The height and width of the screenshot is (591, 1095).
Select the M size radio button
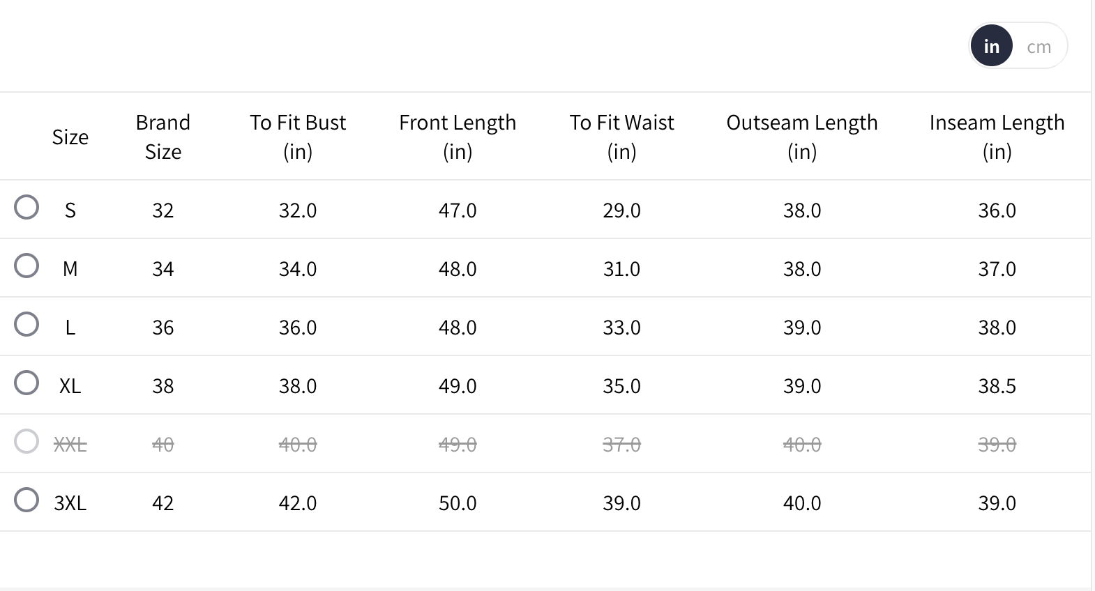(x=27, y=266)
